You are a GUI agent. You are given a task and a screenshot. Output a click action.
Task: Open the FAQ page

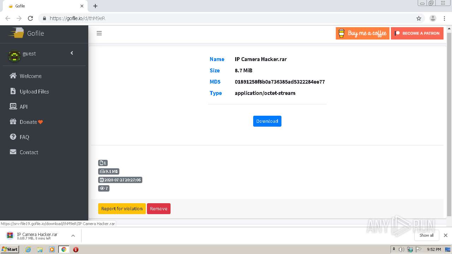coord(24,137)
